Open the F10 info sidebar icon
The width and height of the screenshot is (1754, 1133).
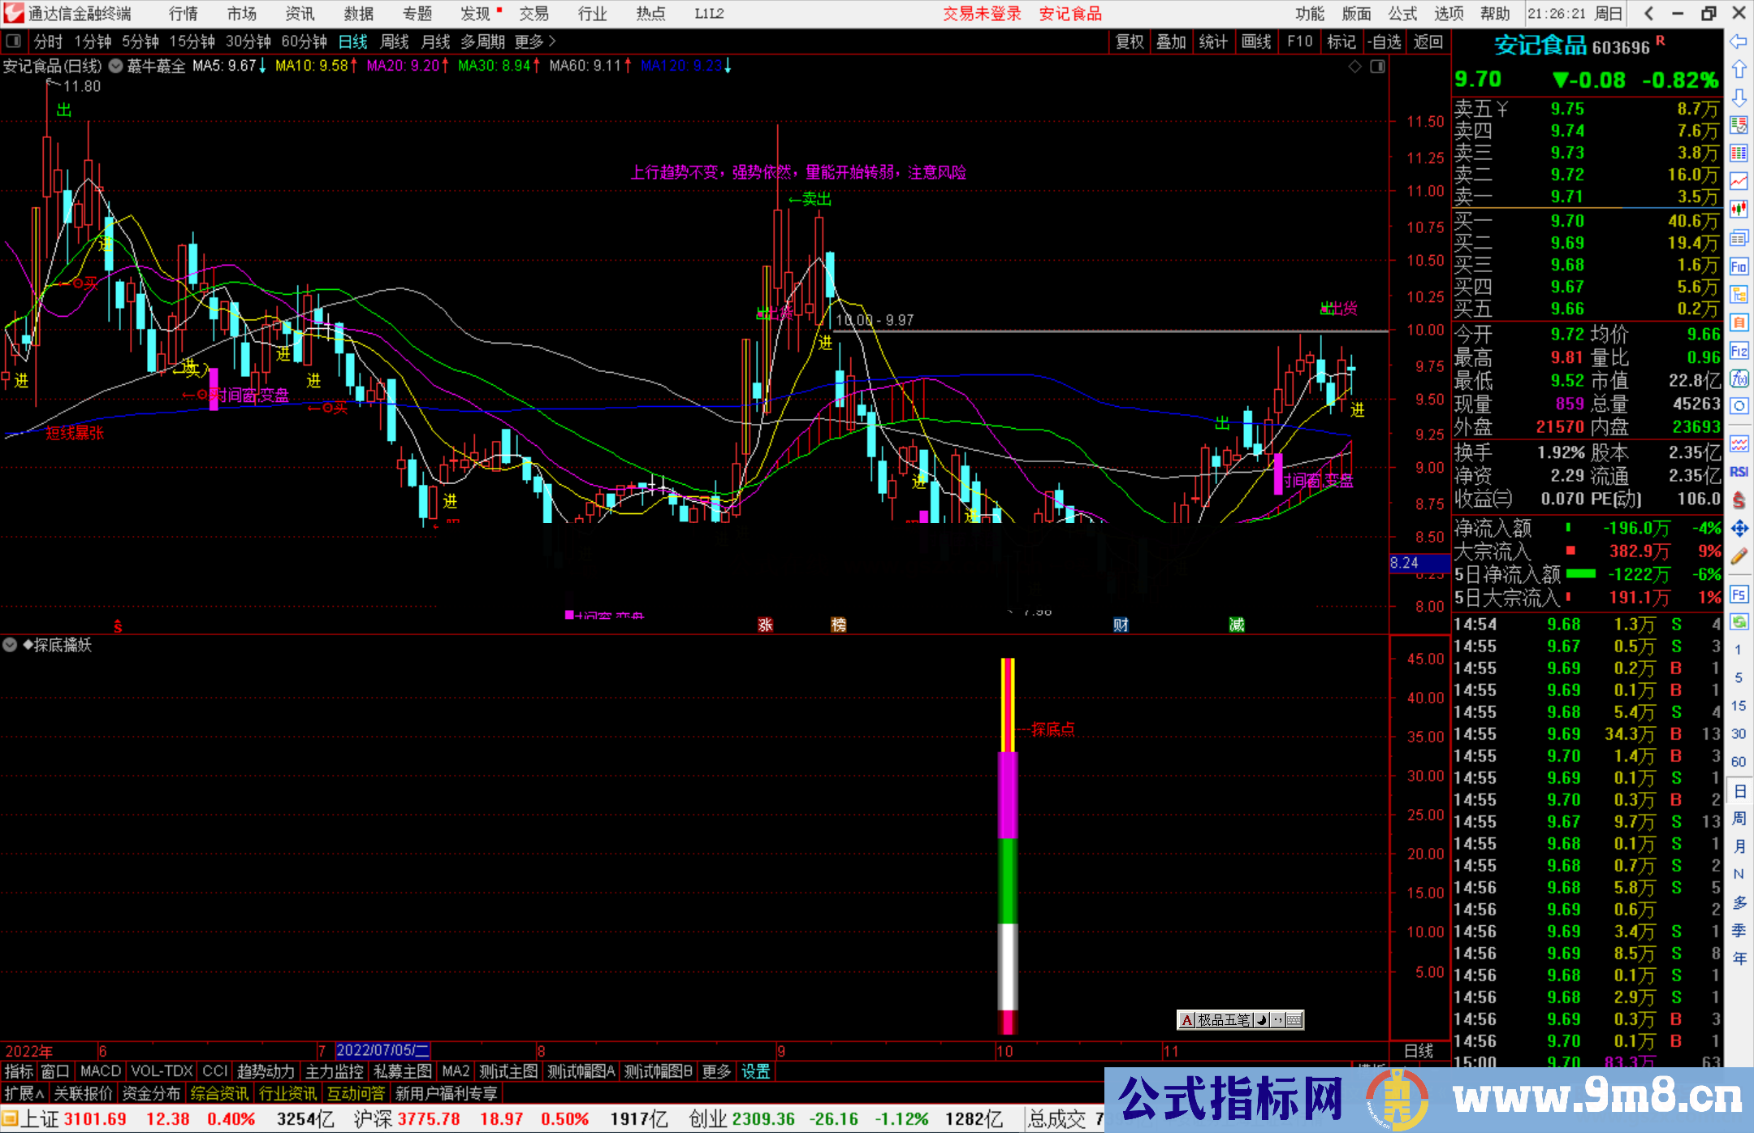coord(1739,266)
